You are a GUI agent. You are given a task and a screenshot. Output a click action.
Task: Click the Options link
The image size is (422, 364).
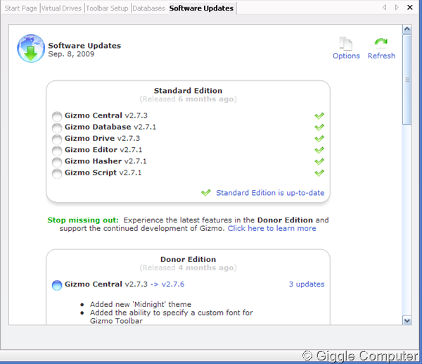[346, 56]
